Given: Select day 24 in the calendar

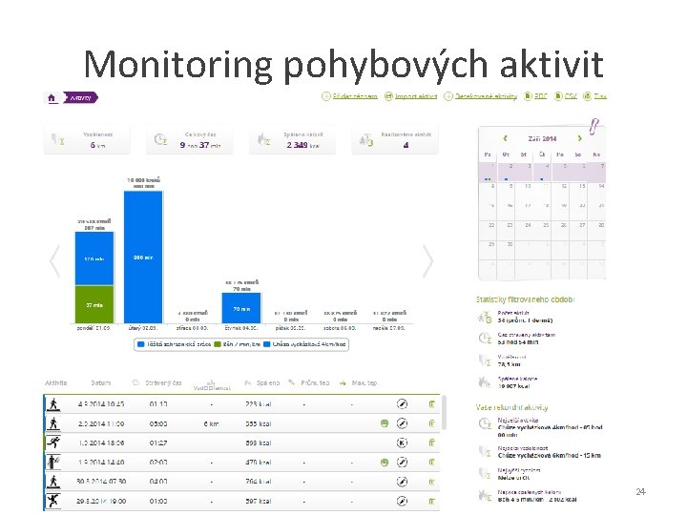Looking at the screenshot, I should [x=524, y=231].
